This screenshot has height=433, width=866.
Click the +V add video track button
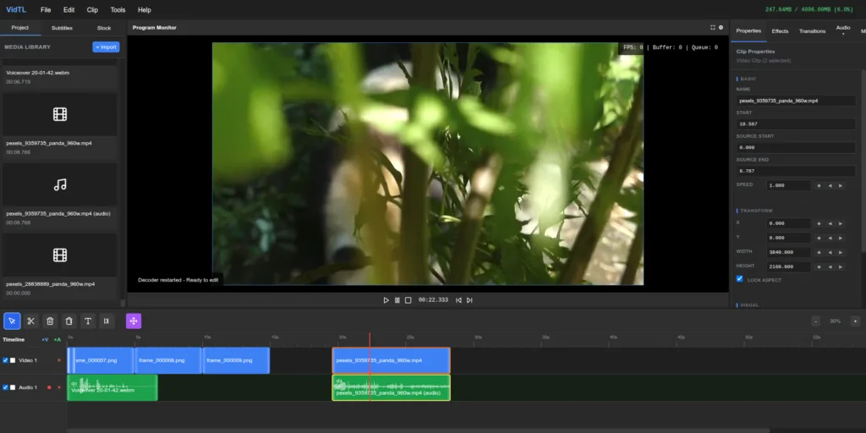tap(45, 339)
